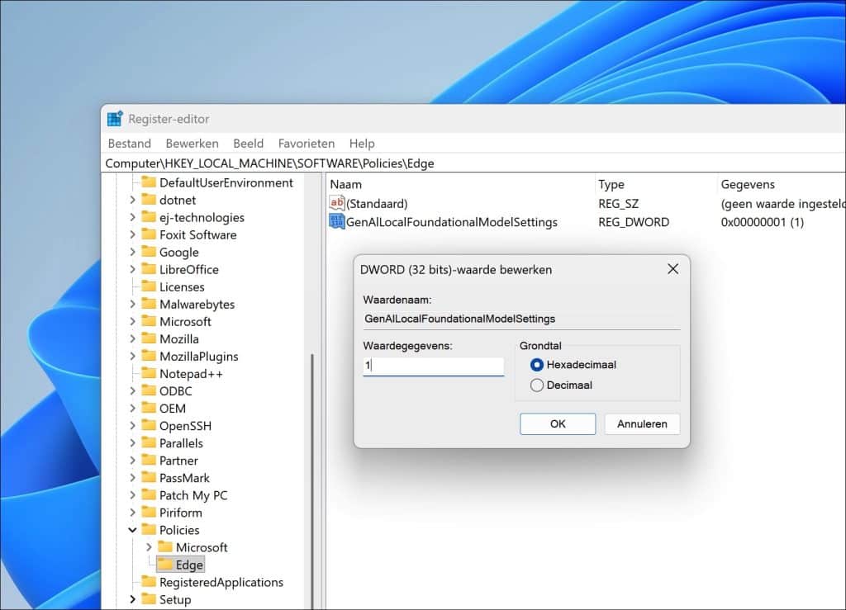Click the Register-editor app icon in title bar
The width and height of the screenshot is (846, 610).
(115, 119)
